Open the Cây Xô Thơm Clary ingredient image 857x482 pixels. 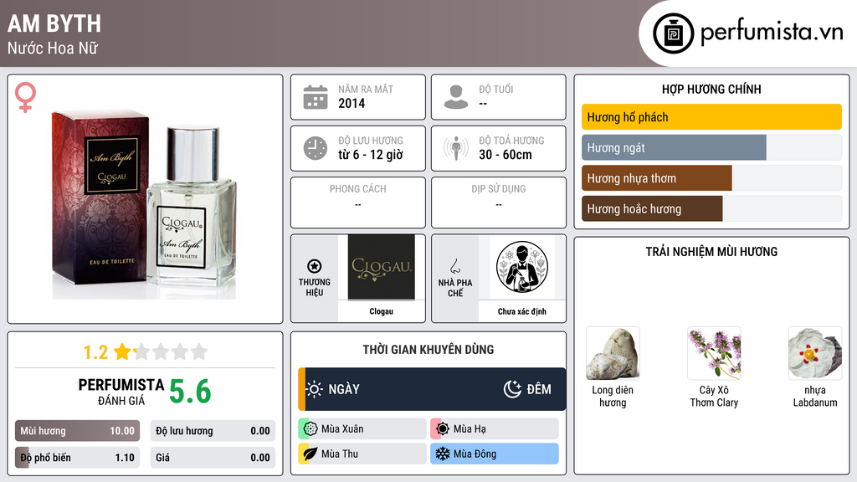[x=714, y=354]
